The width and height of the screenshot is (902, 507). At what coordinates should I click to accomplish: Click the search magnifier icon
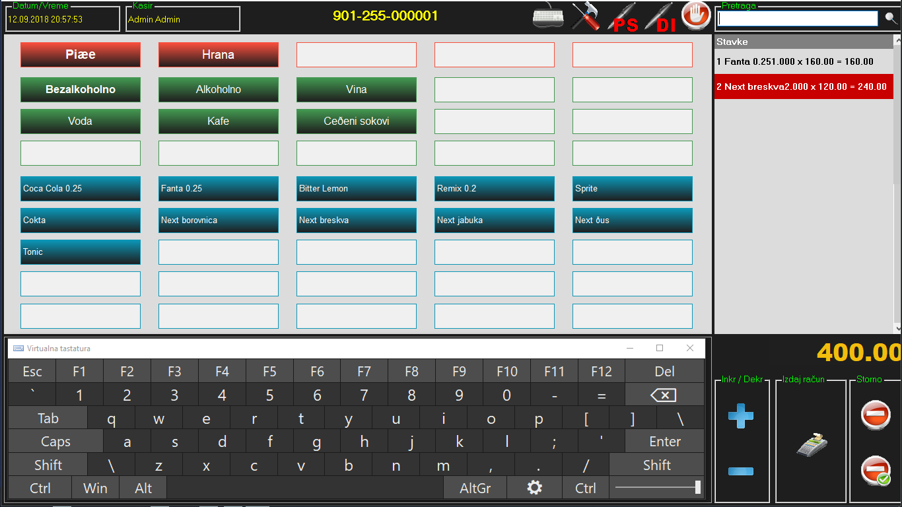point(891,18)
